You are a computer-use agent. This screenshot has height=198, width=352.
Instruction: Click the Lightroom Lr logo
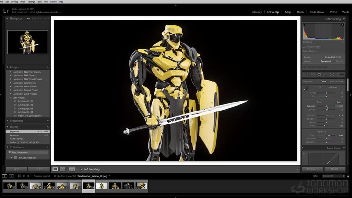[x=6, y=11]
